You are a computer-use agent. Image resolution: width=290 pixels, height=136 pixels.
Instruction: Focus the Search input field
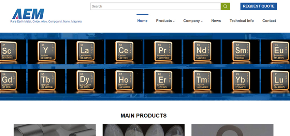155,6
